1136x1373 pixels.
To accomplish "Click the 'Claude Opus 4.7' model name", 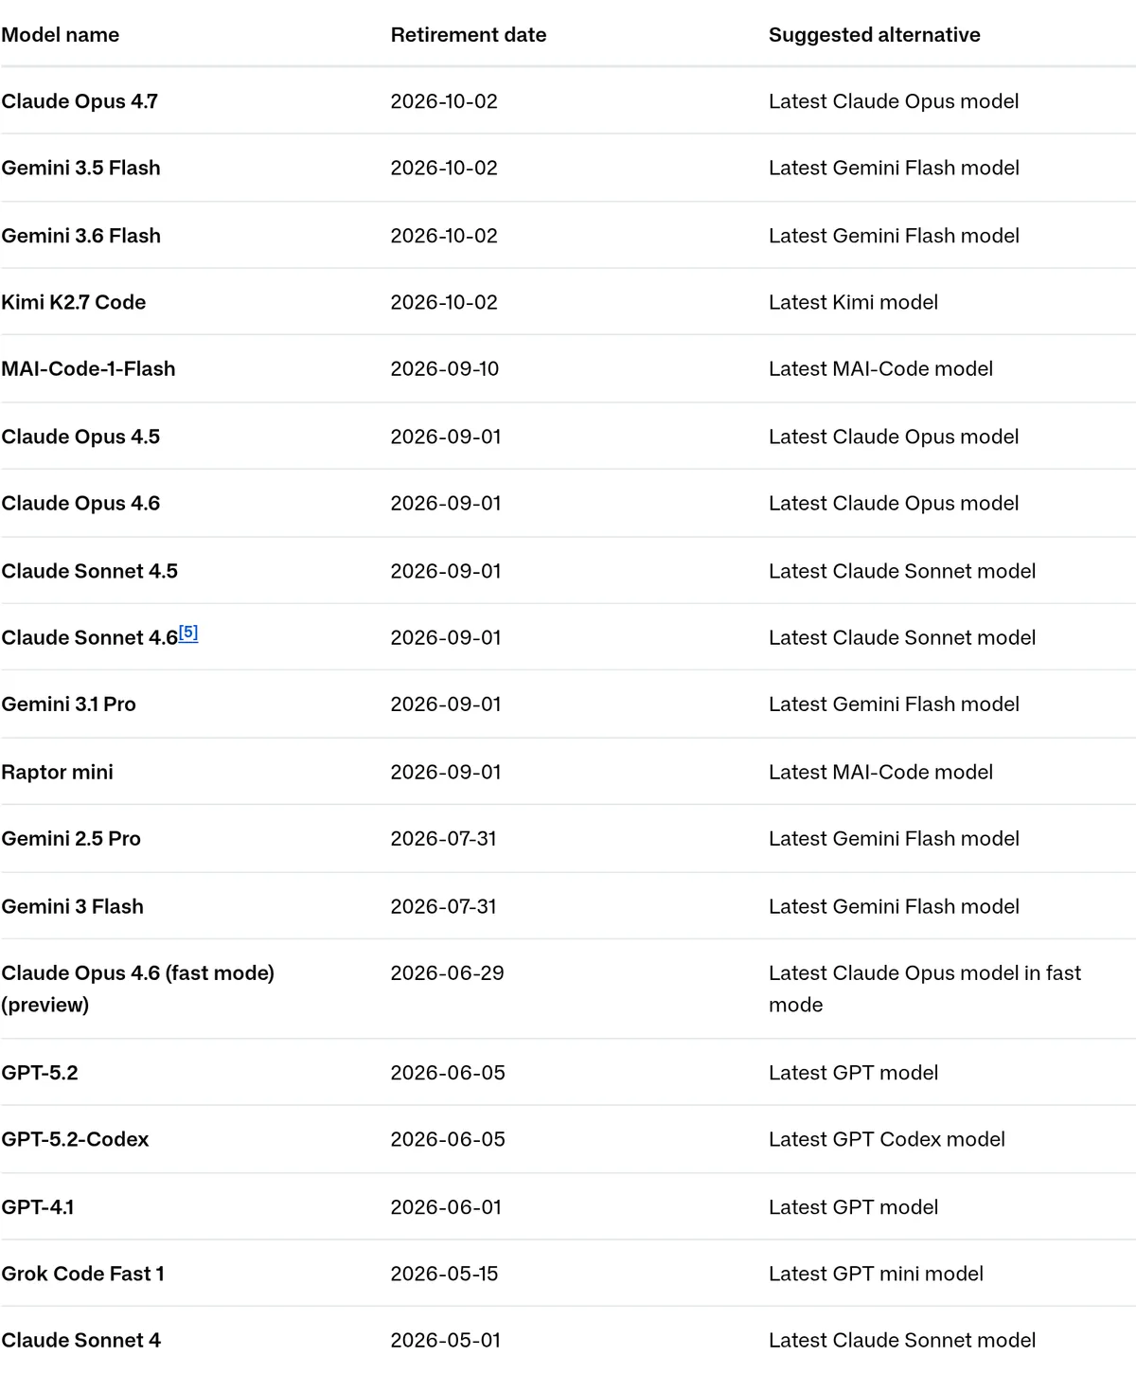I will (x=80, y=101).
